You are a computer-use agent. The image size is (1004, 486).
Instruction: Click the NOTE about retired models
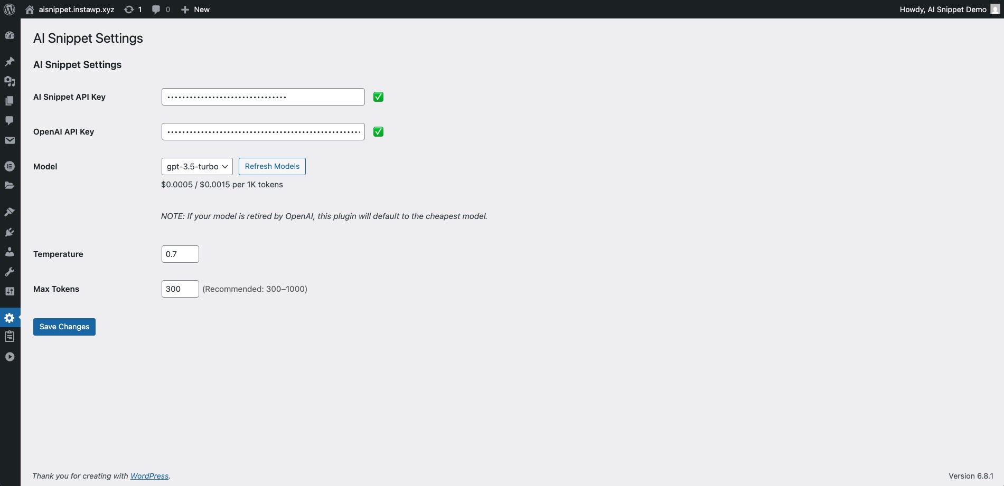coord(324,216)
